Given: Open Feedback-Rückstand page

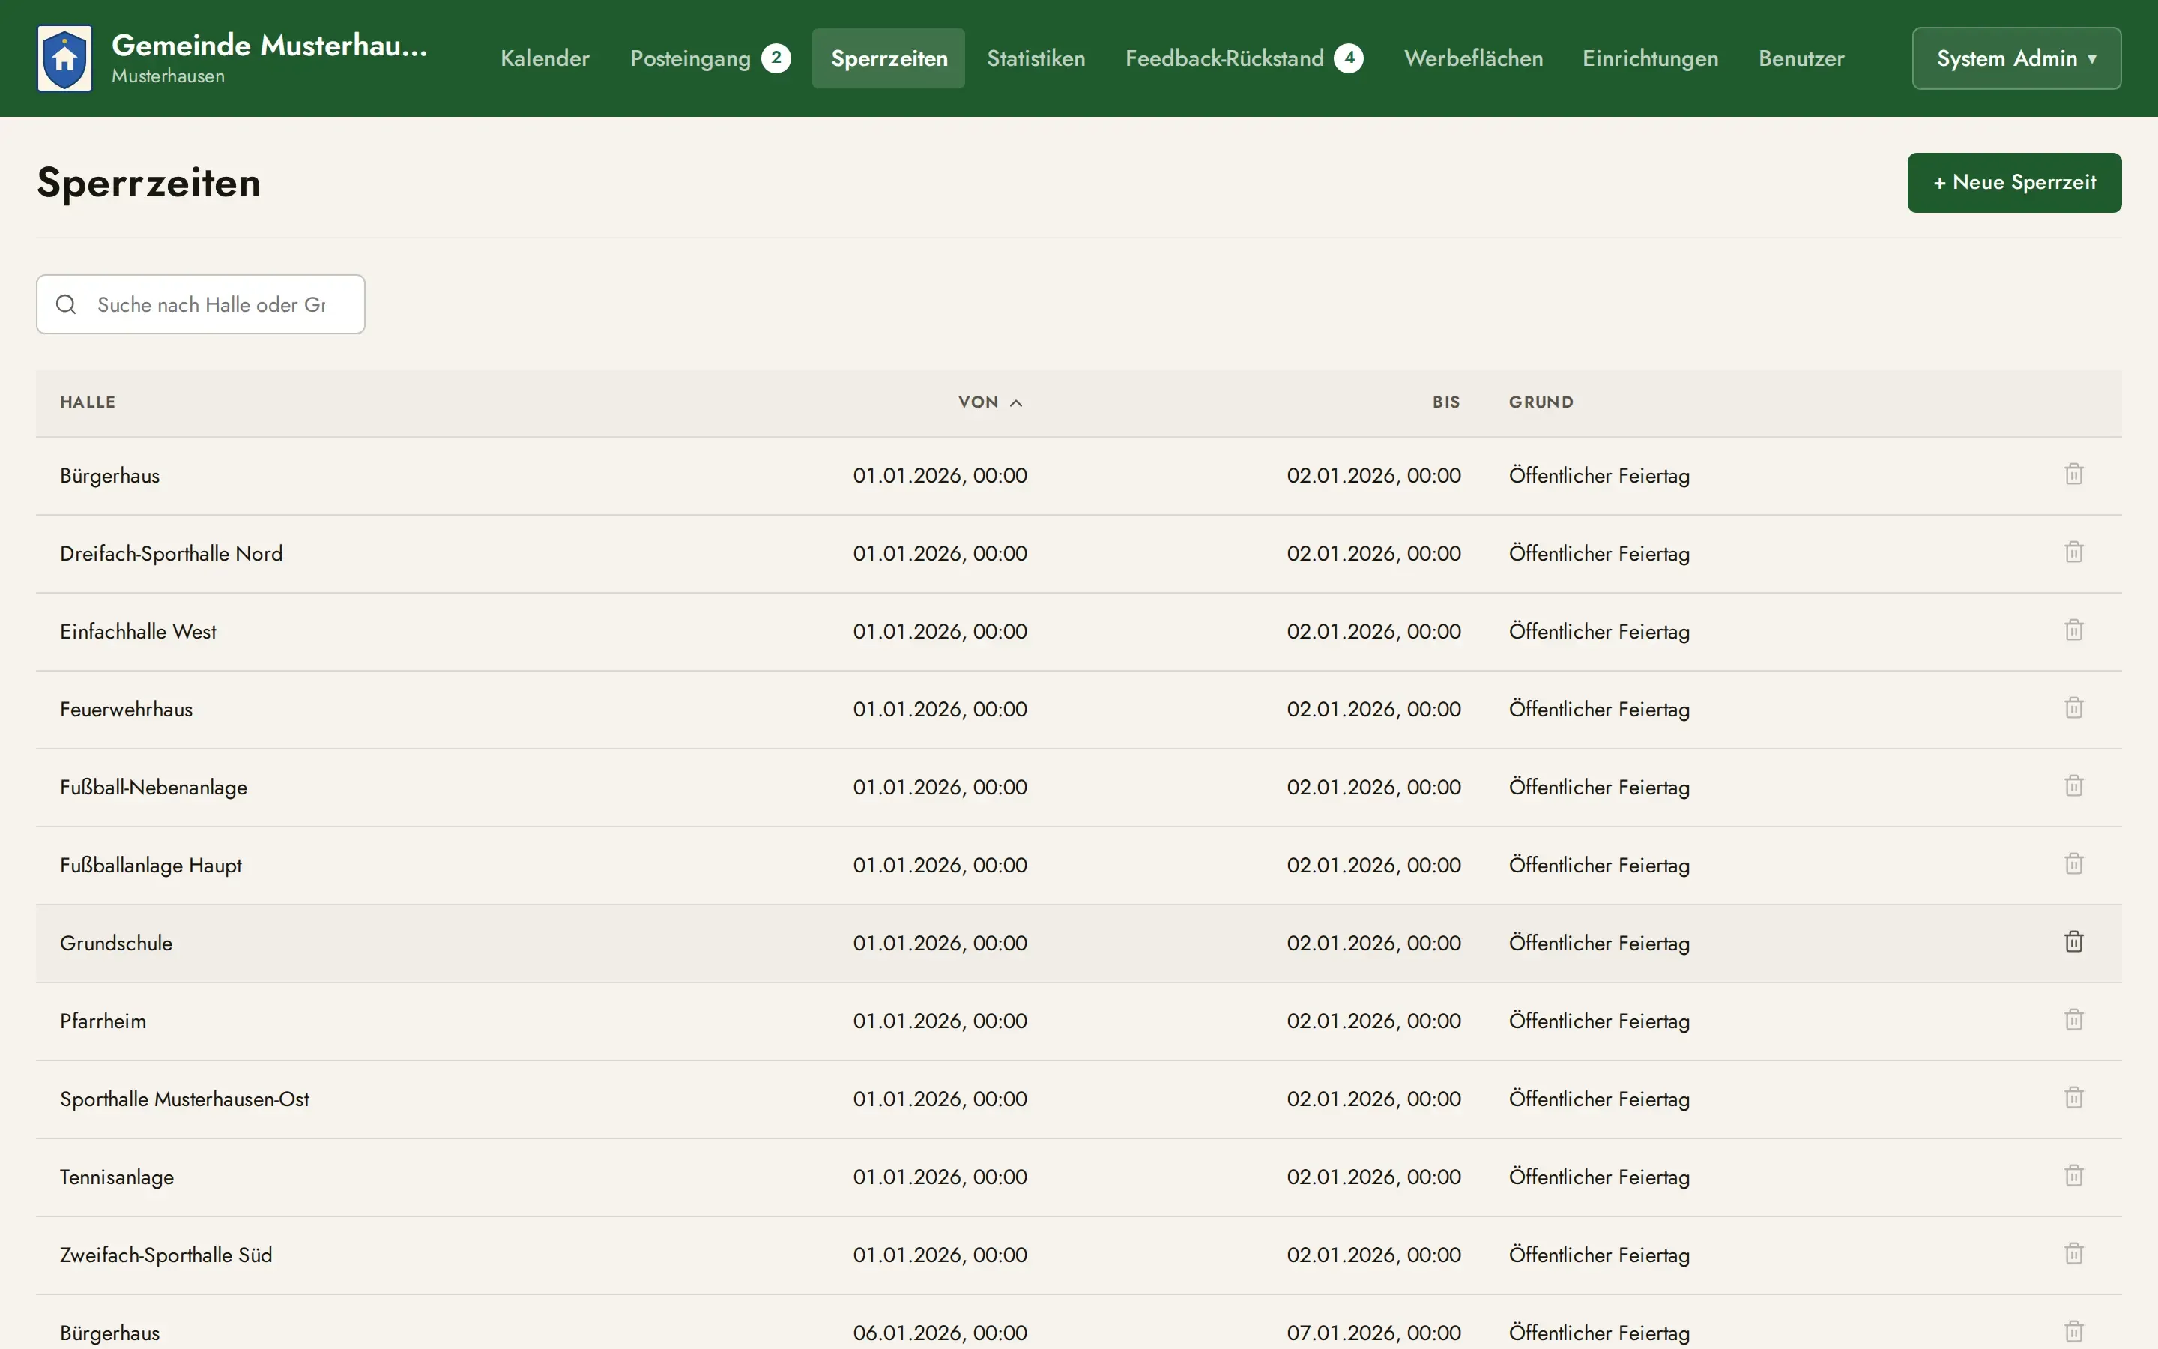Looking at the screenshot, I should (1243, 58).
